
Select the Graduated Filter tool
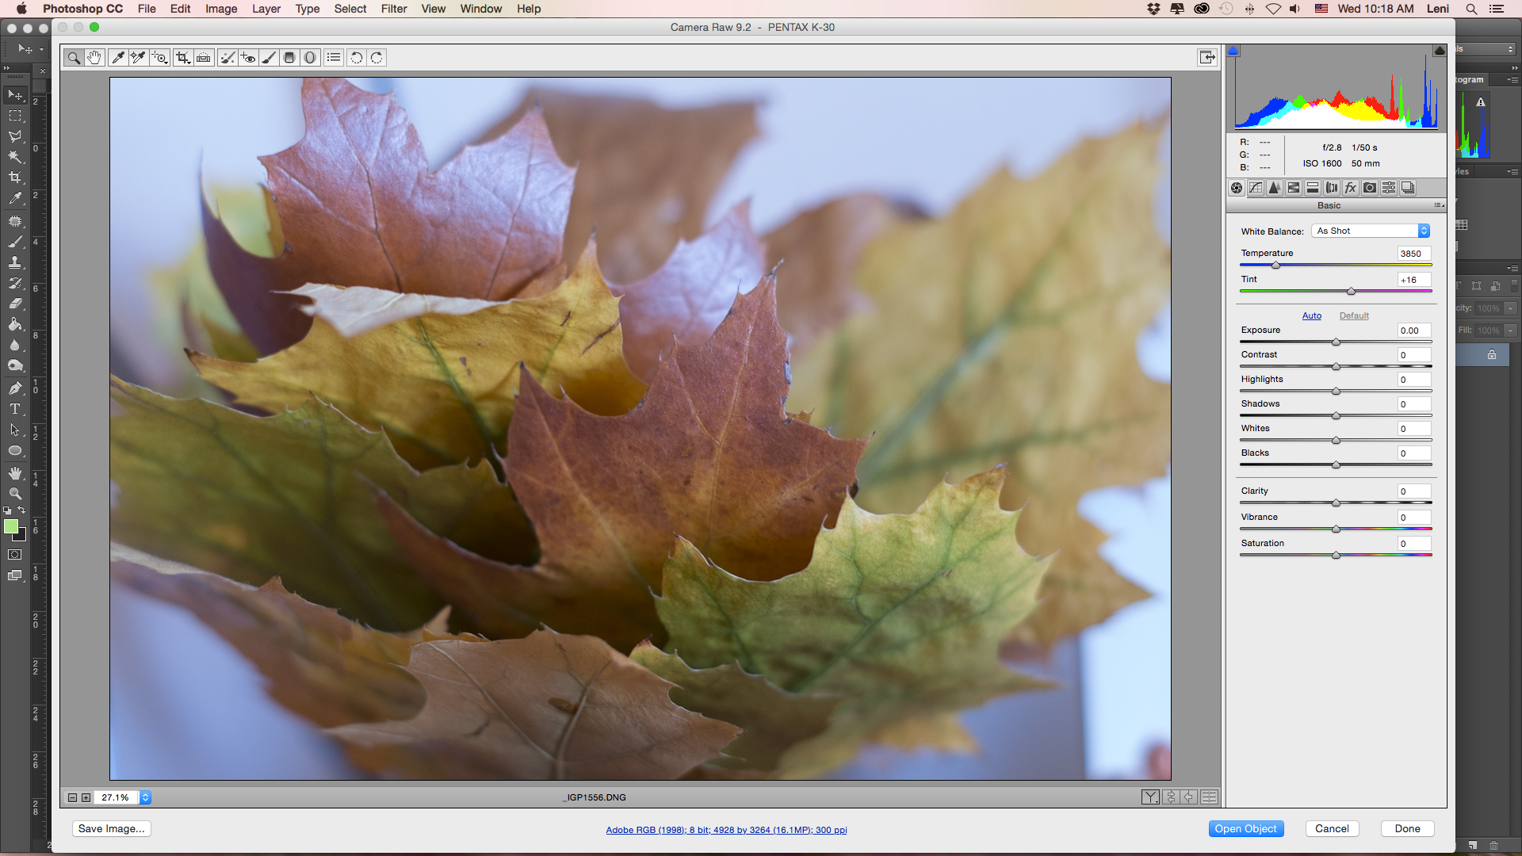289,57
